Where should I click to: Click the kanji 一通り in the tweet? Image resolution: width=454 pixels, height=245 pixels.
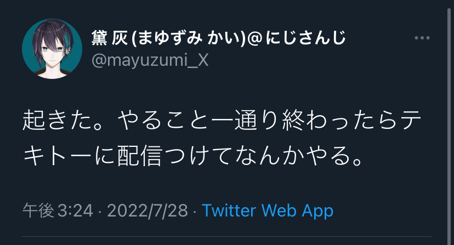click(x=246, y=121)
